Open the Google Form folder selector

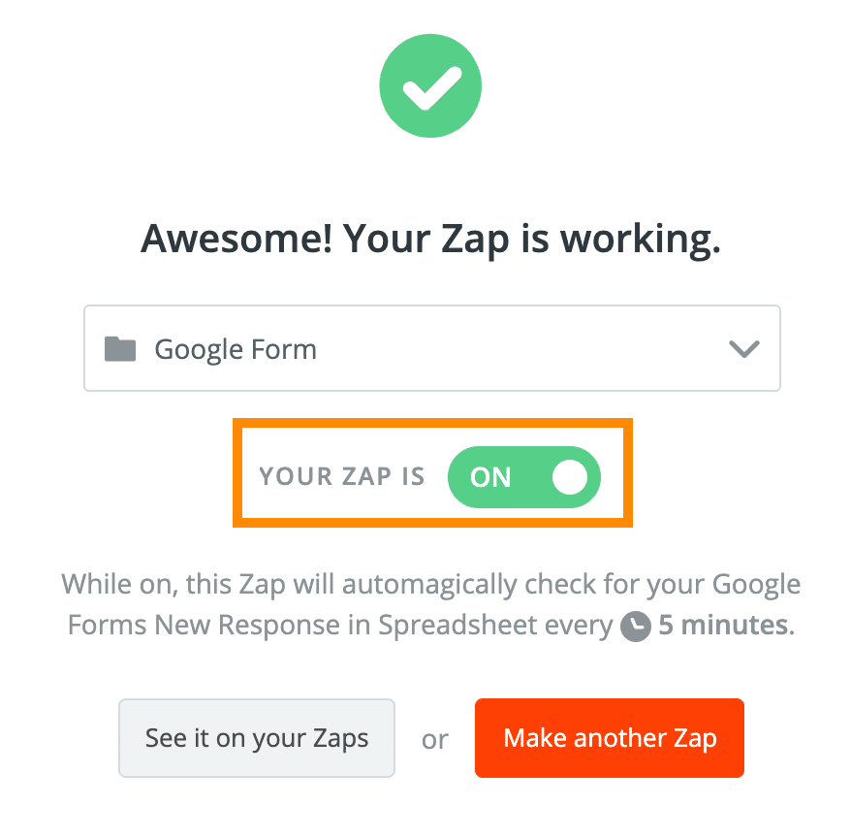click(x=431, y=349)
